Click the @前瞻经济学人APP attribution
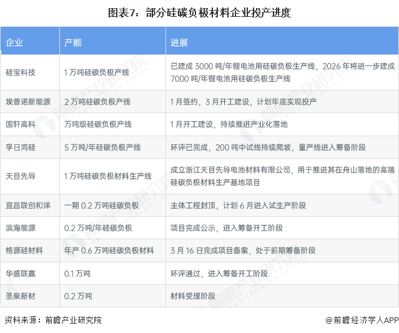The width and height of the screenshot is (399, 333). point(362,320)
